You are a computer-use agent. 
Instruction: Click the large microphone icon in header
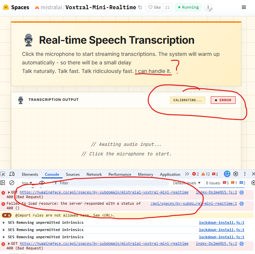(29, 40)
